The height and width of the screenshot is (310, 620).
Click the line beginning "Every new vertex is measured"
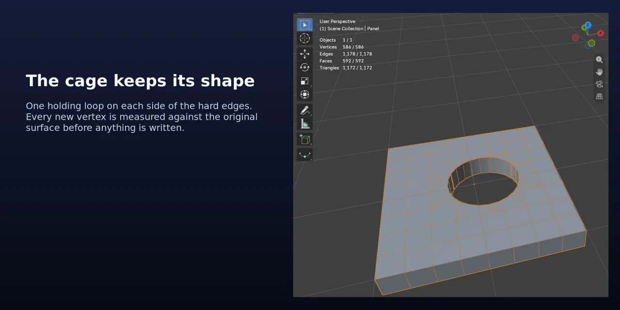[141, 117]
